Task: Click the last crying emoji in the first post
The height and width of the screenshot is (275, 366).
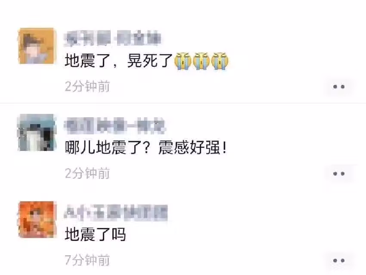Action: (220, 61)
